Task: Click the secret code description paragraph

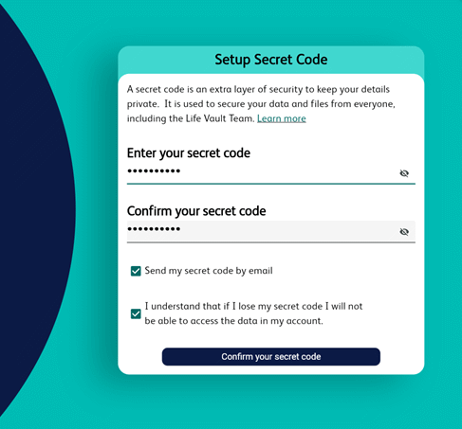Action: 261,104
